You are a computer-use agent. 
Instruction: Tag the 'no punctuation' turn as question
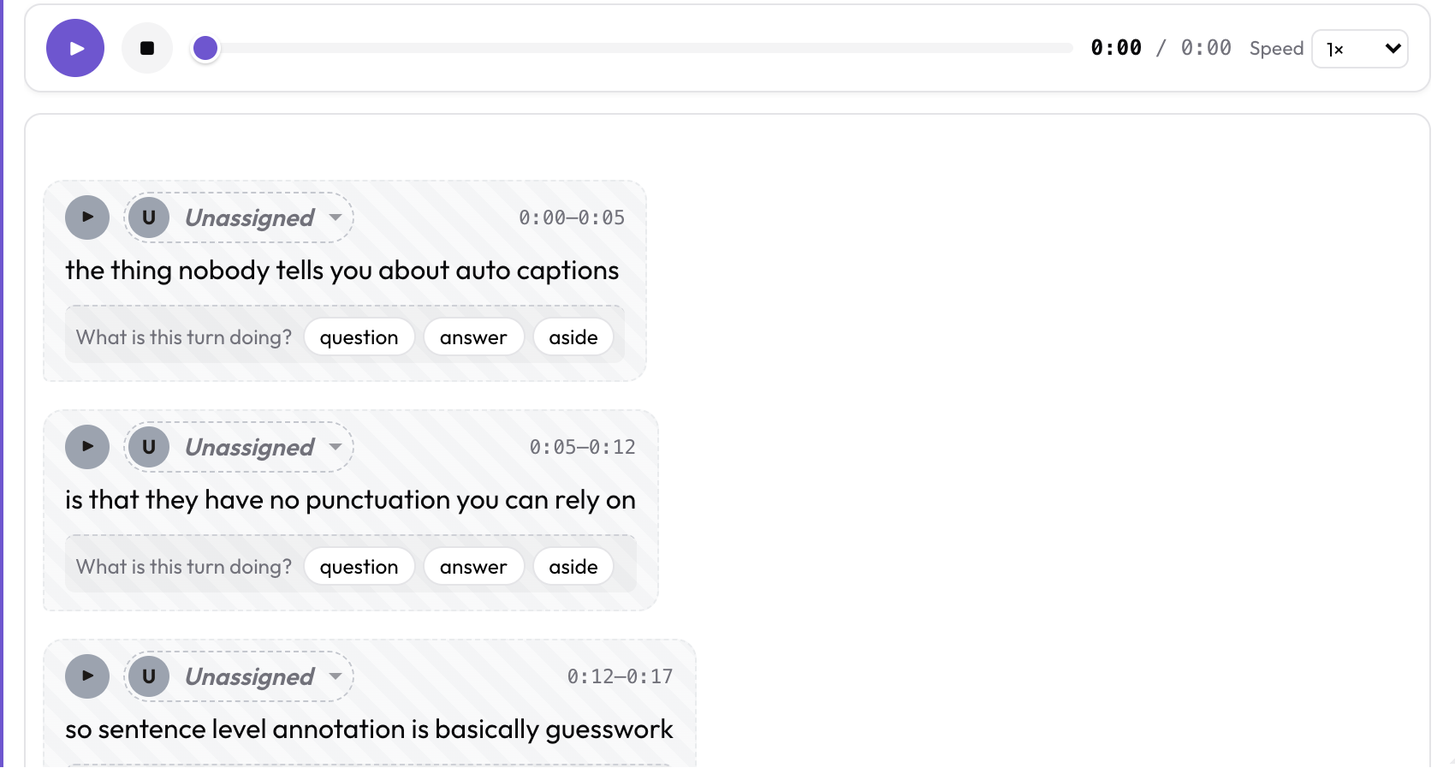pos(359,567)
